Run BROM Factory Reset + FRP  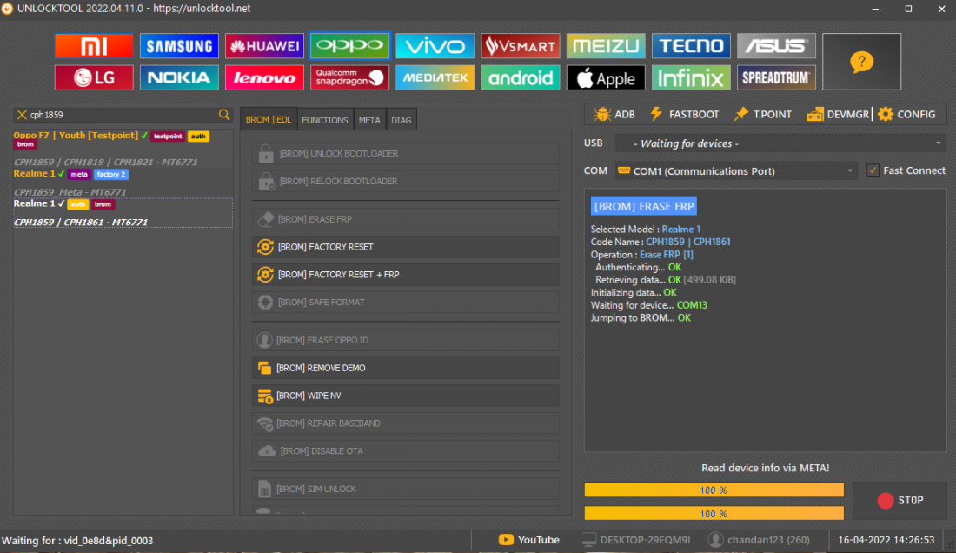pyautogui.click(x=406, y=275)
